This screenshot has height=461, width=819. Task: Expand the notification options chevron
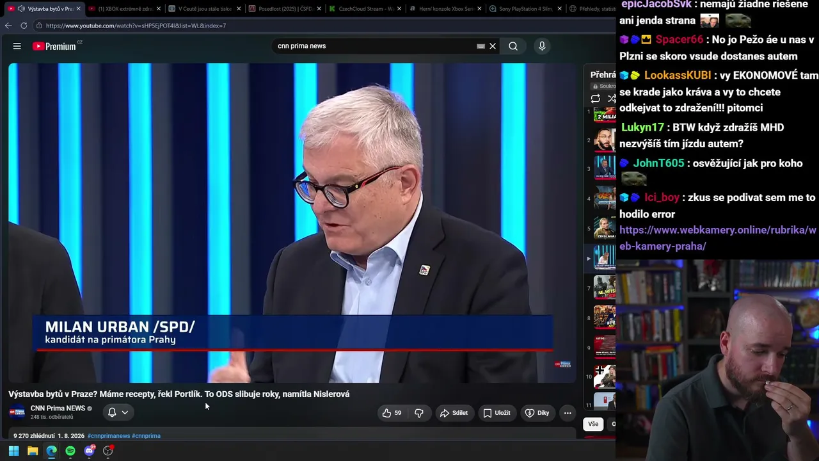pos(125,412)
